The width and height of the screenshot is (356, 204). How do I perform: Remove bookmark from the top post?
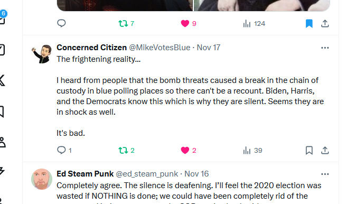click(309, 23)
